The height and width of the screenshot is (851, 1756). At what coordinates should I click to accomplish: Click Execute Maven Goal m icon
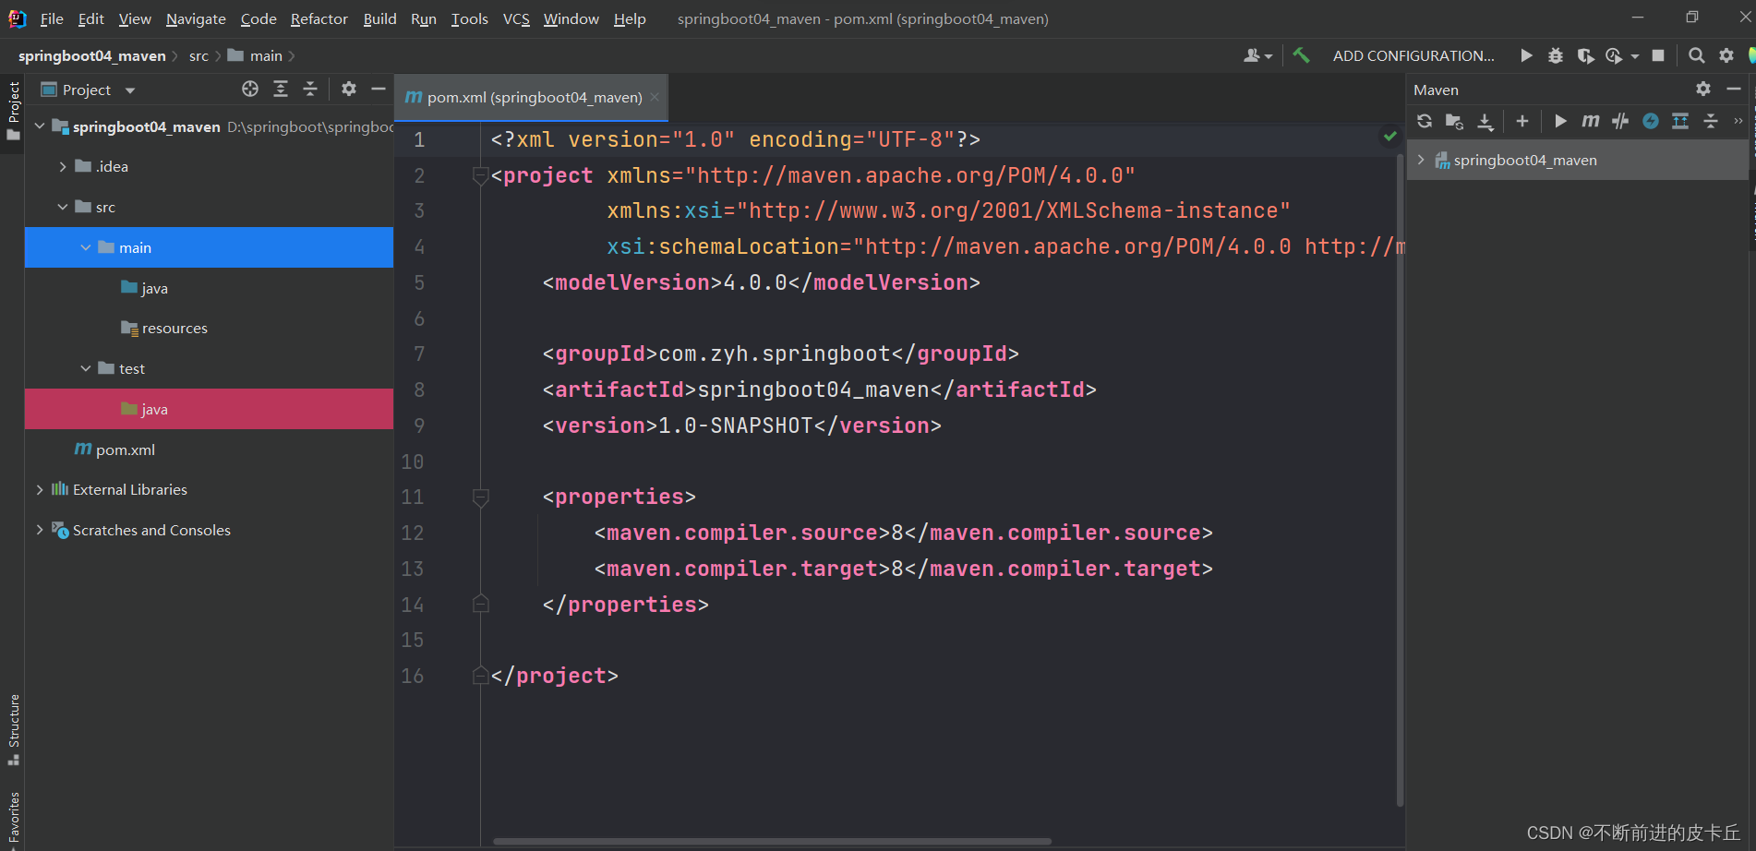pyautogui.click(x=1590, y=121)
